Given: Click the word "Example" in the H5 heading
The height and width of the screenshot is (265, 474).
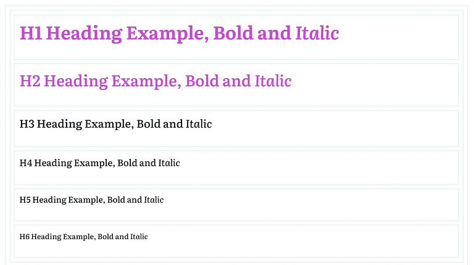Looking at the screenshot, I should tap(86, 200).
